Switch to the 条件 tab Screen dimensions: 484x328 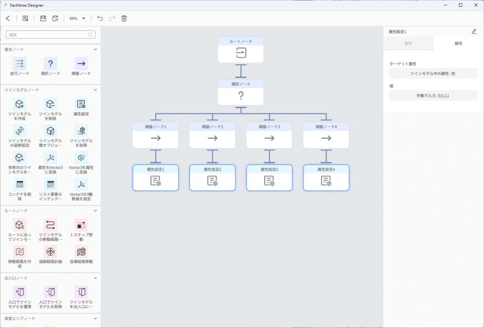[408, 43]
